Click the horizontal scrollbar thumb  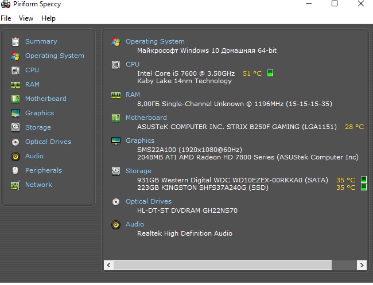[223, 265]
